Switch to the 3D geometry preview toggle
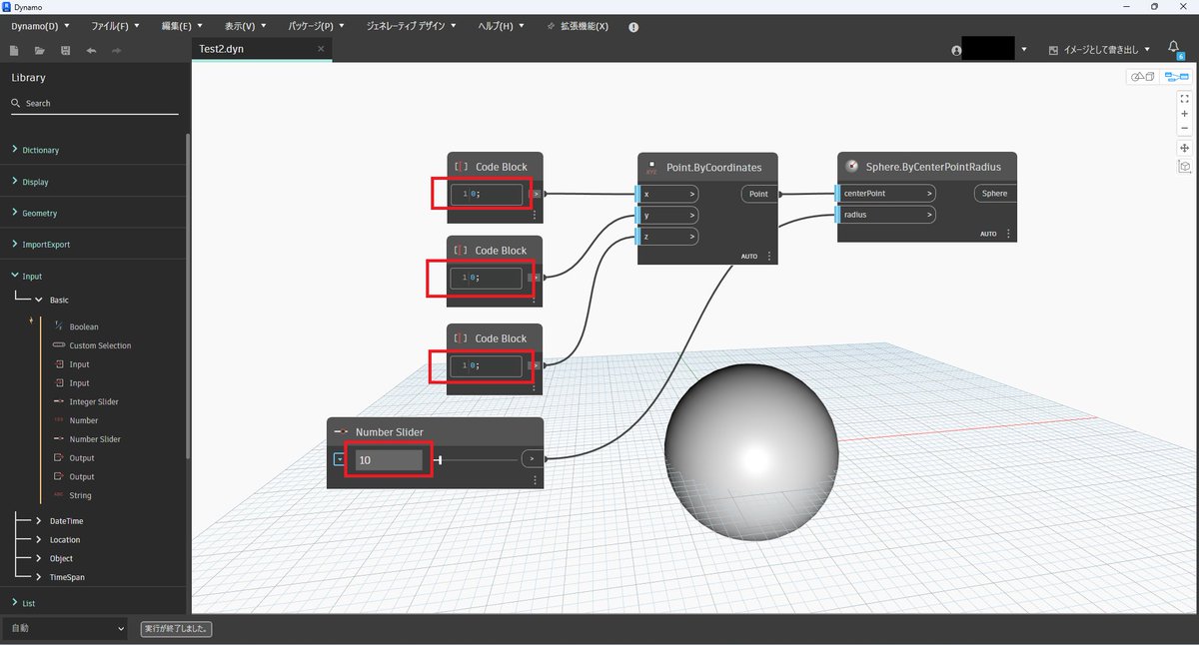The height and width of the screenshot is (645, 1199). [1142, 76]
